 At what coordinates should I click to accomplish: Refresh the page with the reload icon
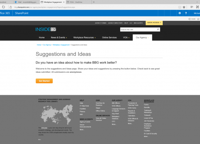coord(4,7)
